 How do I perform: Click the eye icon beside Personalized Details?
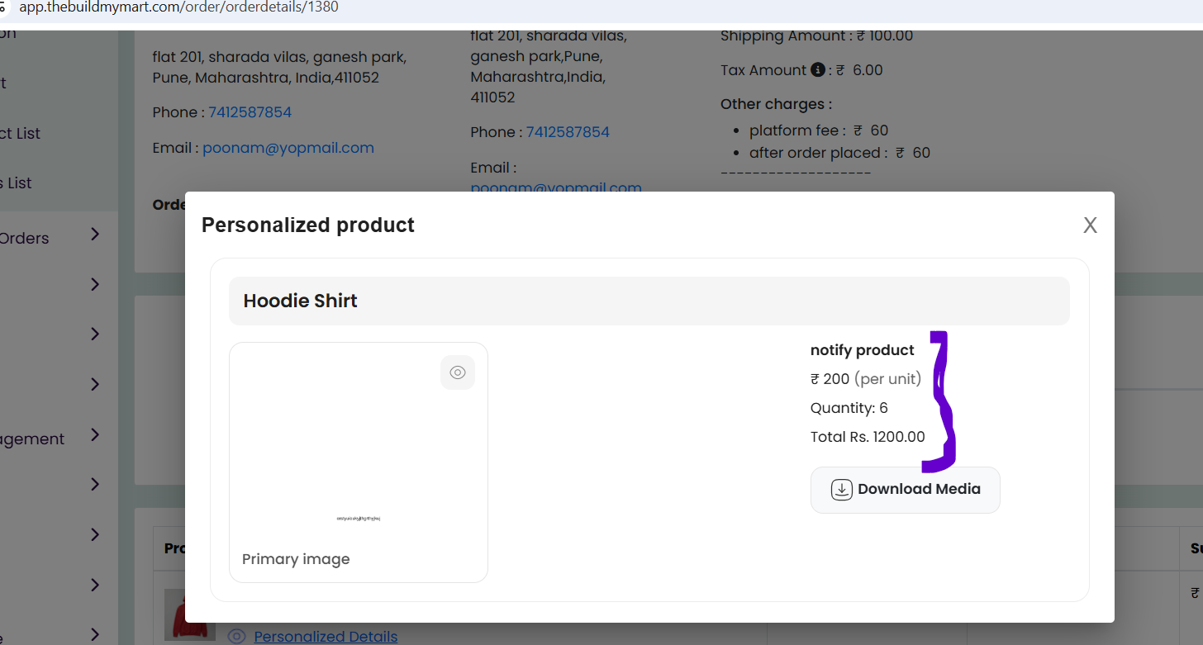(236, 636)
